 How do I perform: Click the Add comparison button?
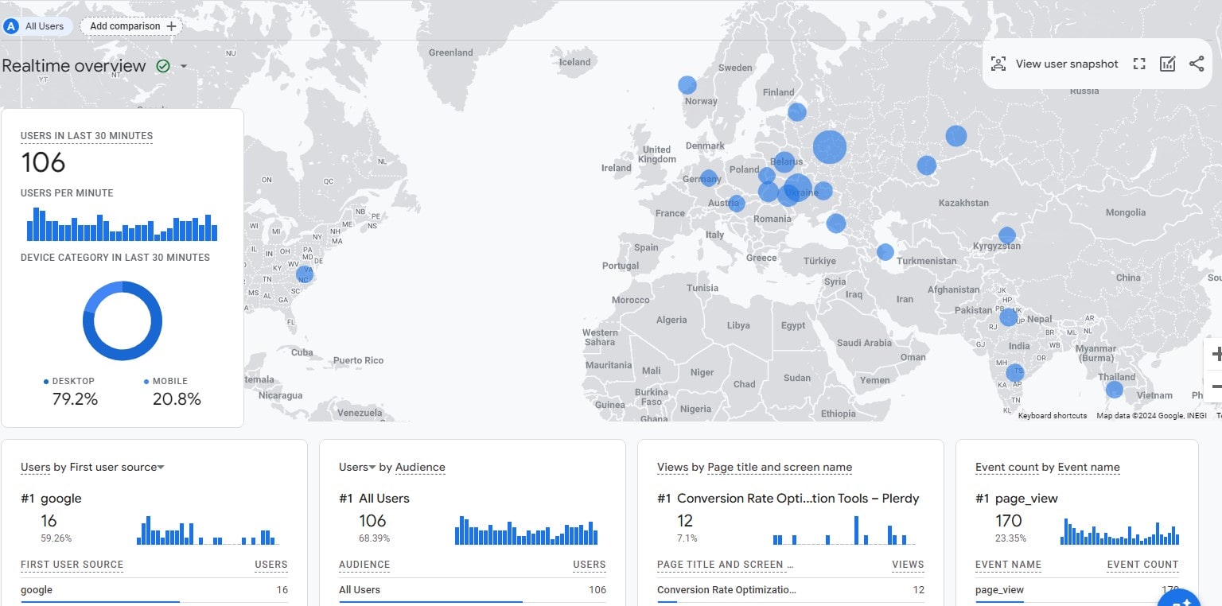131,26
